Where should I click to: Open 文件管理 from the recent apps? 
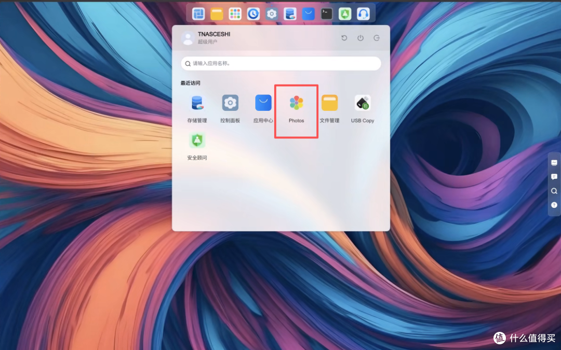click(x=329, y=109)
